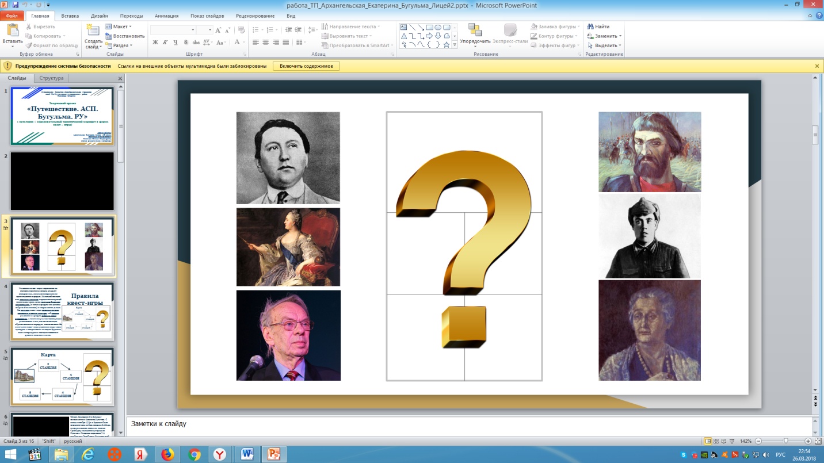Click Restore (Восстановить) slide button
Image resolution: width=824 pixels, height=463 pixels.
coord(124,36)
